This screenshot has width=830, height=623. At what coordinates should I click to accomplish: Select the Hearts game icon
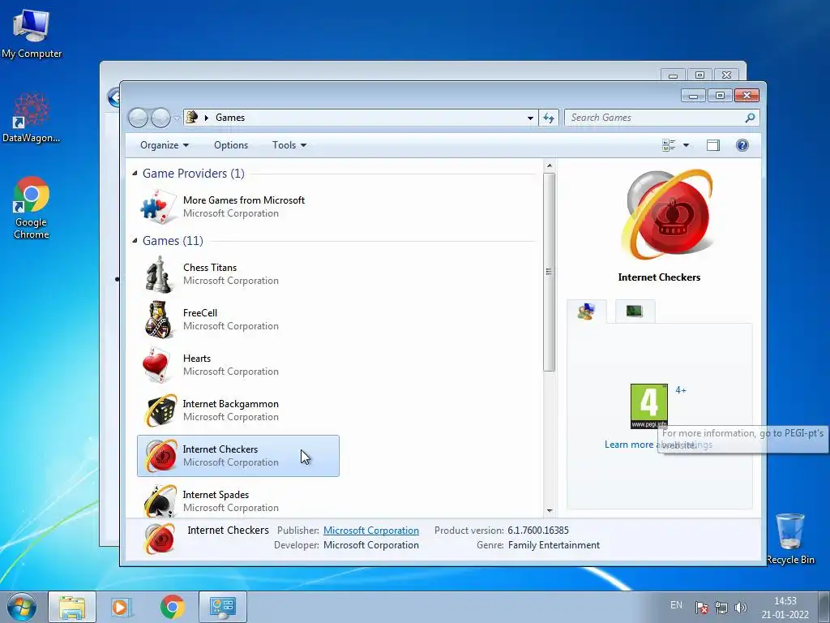[158, 365]
